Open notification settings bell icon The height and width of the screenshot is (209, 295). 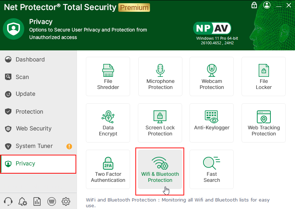point(22,201)
